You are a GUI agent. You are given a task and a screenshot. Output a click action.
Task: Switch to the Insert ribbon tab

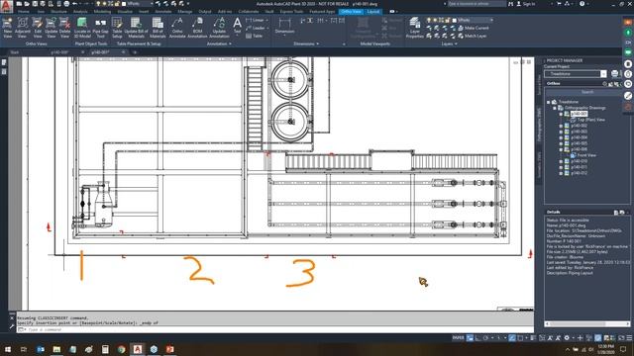click(144, 12)
